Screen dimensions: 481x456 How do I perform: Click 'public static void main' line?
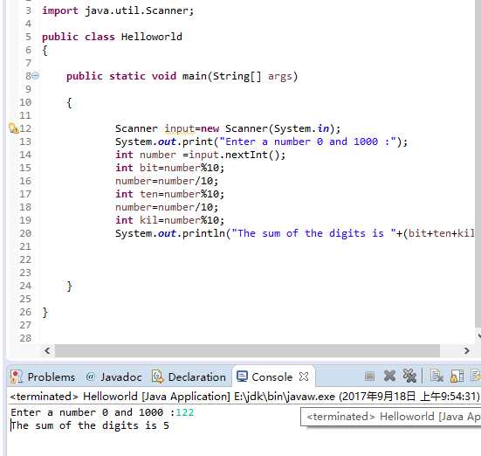coord(182,76)
